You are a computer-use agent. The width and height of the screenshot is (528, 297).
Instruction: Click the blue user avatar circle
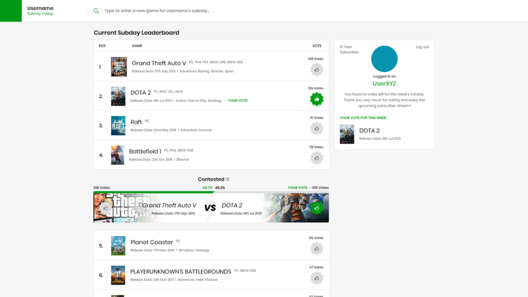point(384,59)
